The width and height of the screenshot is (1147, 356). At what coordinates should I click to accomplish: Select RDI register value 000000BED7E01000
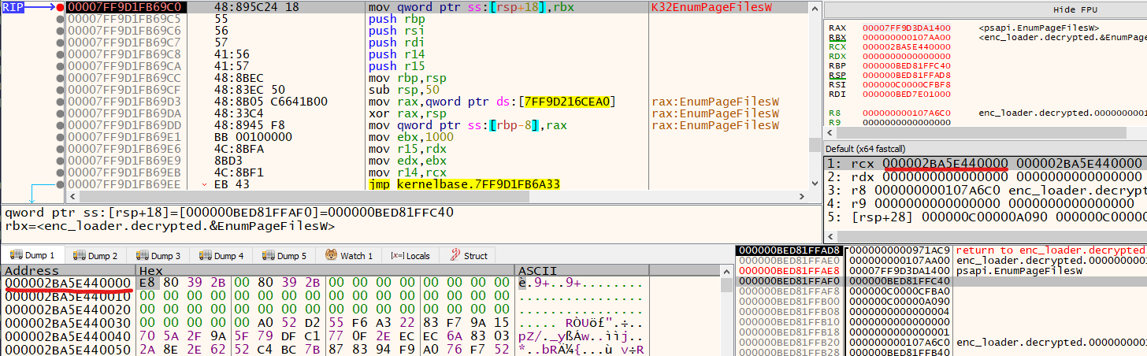[907, 94]
